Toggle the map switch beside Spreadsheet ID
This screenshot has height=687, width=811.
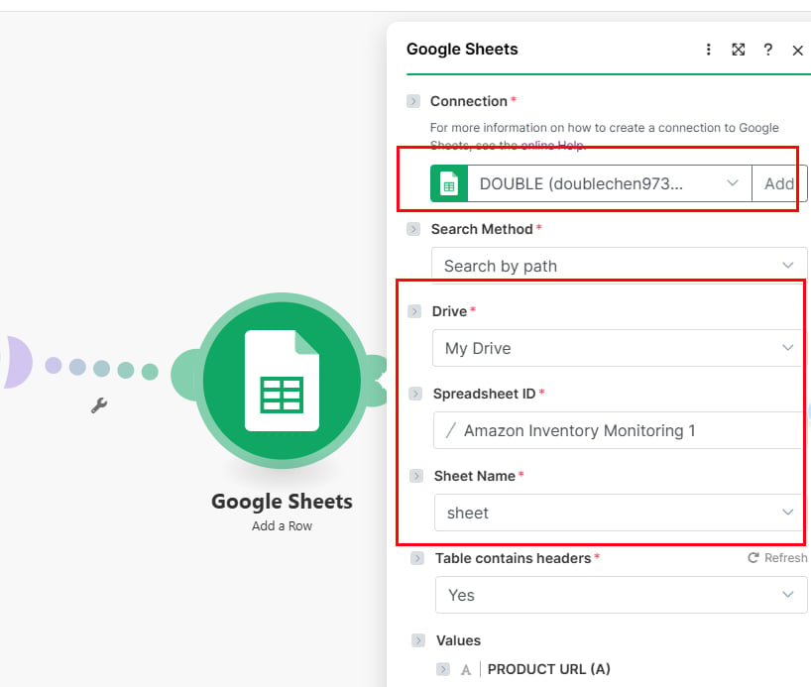415,394
